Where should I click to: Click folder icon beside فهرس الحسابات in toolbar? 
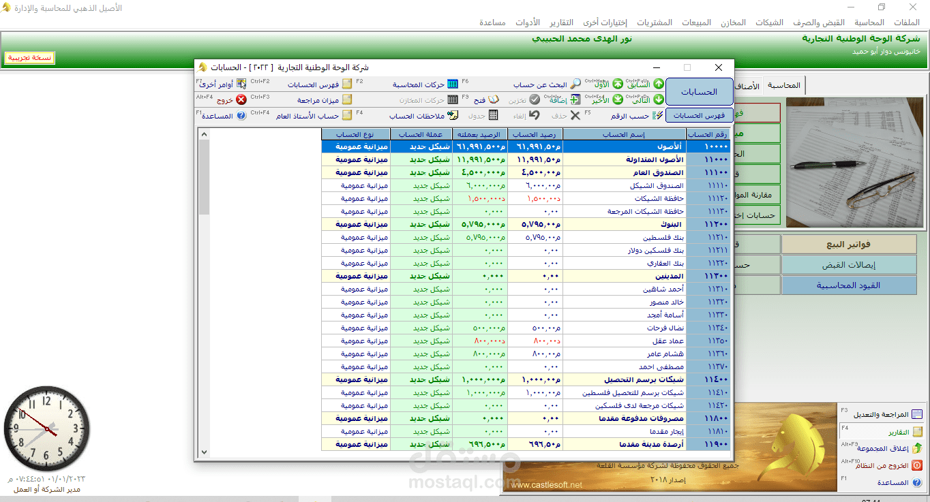347,84
